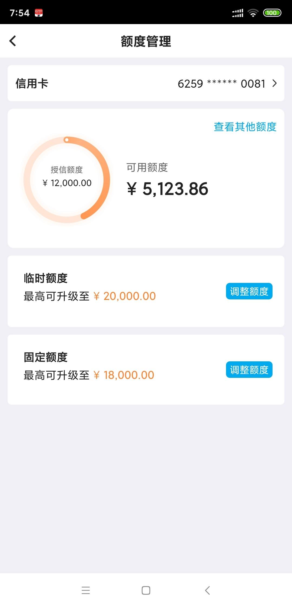Screen dimensions: 292x608
Task: Tap the battery indicator icon
Action: coord(272,13)
